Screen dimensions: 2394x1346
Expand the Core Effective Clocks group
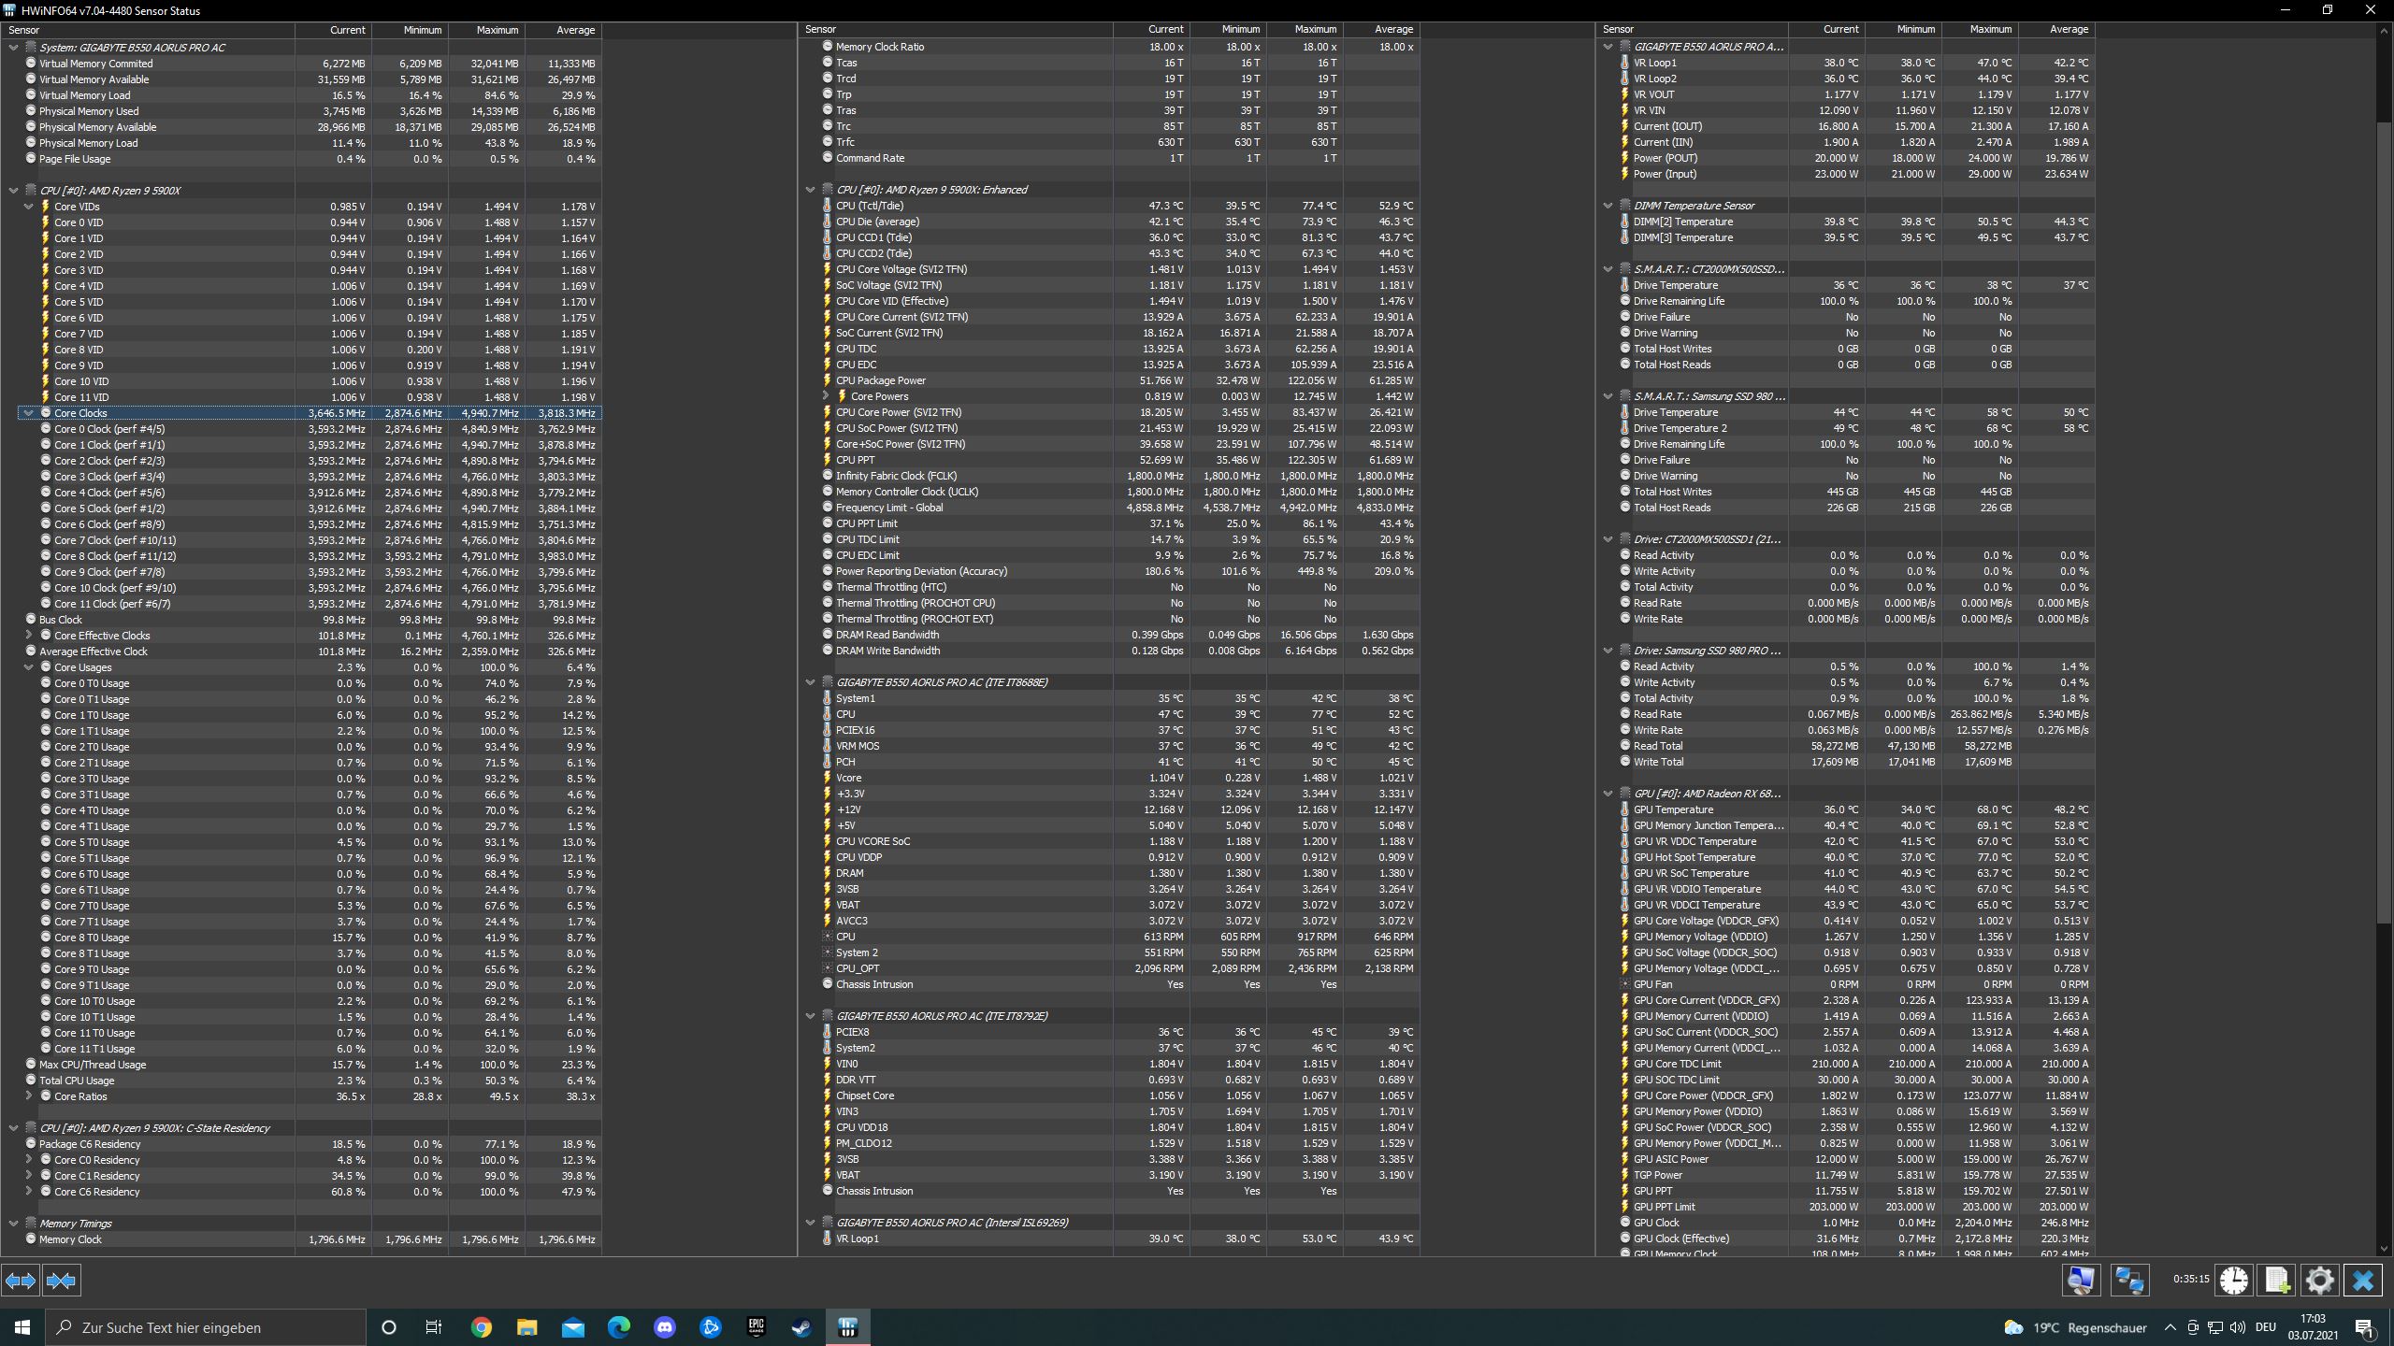(29, 636)
